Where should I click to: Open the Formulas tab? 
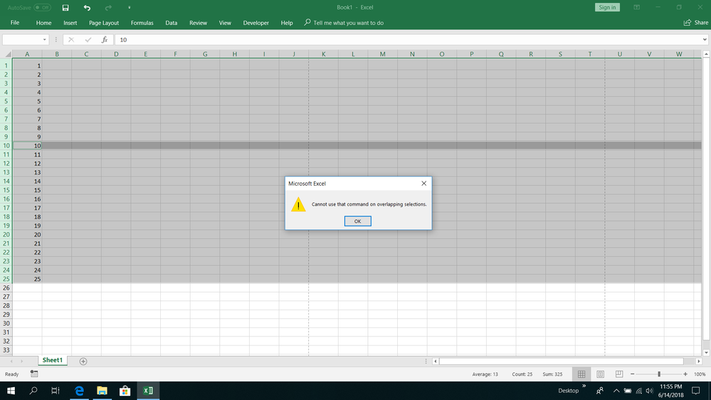tap(142, 23)
